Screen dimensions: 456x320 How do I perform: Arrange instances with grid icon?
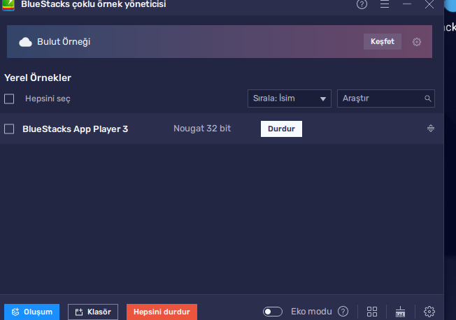tap(372, 312)
